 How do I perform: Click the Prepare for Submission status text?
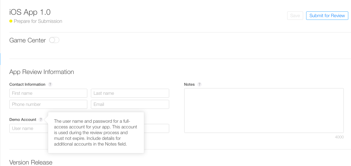point(38,21)
